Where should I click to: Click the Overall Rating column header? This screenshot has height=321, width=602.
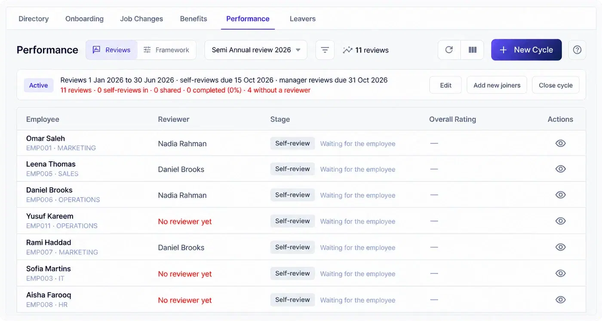[452, 119]
